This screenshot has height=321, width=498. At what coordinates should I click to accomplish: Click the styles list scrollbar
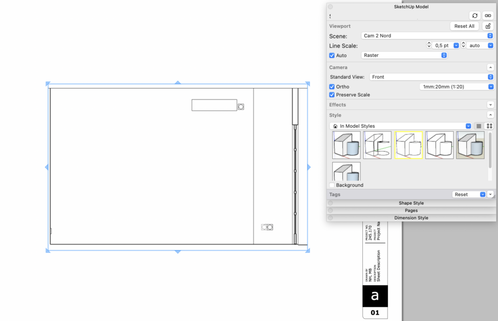[x=490, y=150]
